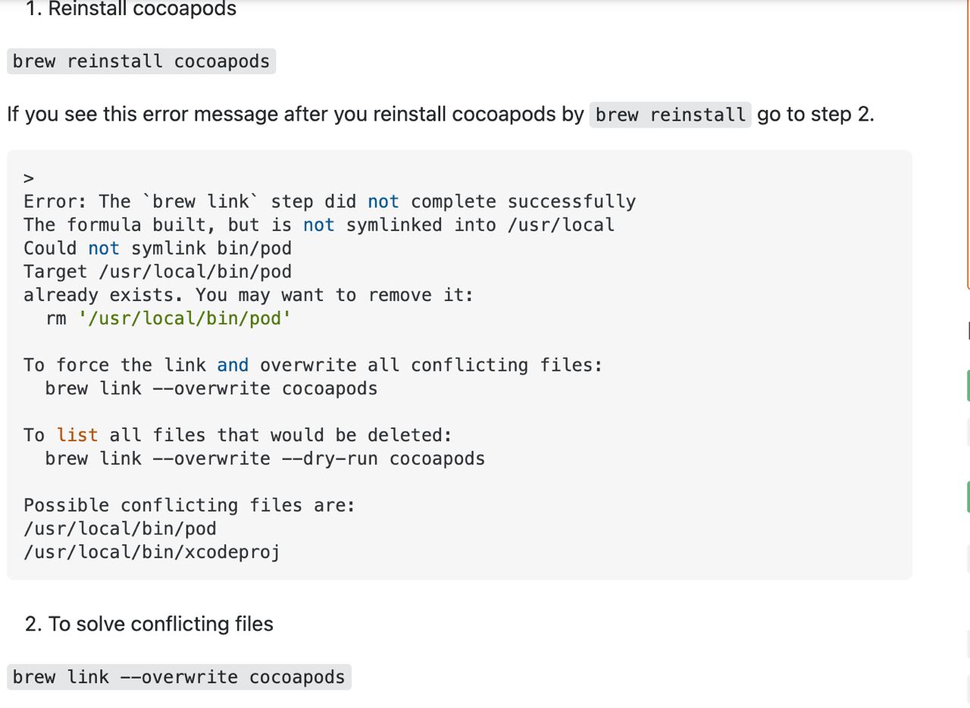Click the "brew reinstall cocoapods" code snippet
This screenshot has height=708, width=970.
pyautogui.click(x=141, y=61)
